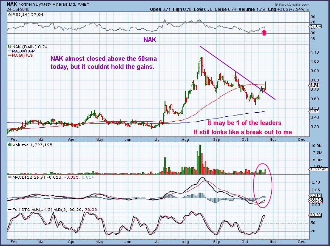Click the volume bars icon before Volume label
Image resolution: width=330 pixels, height=246 pixels.
tap(10, 145)
